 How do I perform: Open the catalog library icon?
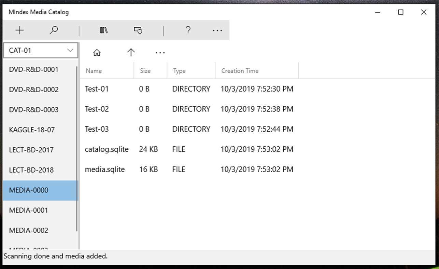pos(103,30)
